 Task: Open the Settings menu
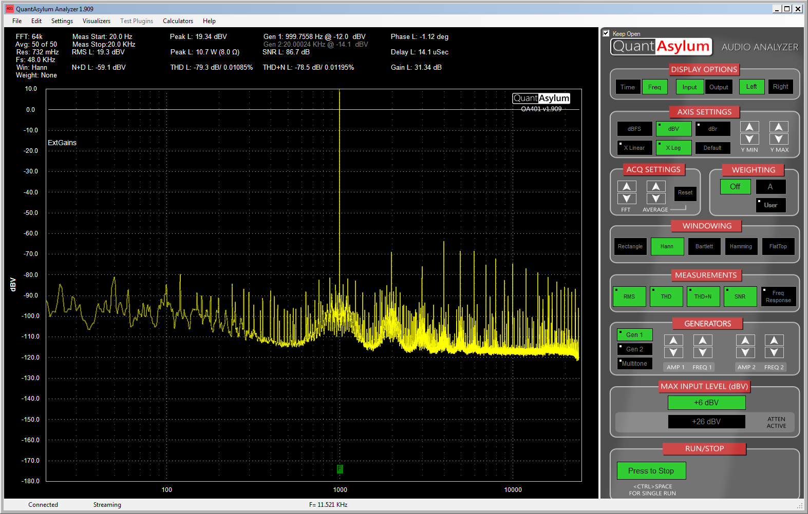click(62, 21)
